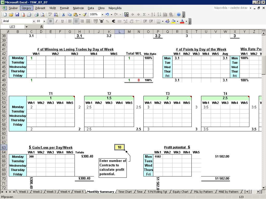Toggle center alignment
The width and height of the screenshot is (266, 199).
(x=76, y=21)
